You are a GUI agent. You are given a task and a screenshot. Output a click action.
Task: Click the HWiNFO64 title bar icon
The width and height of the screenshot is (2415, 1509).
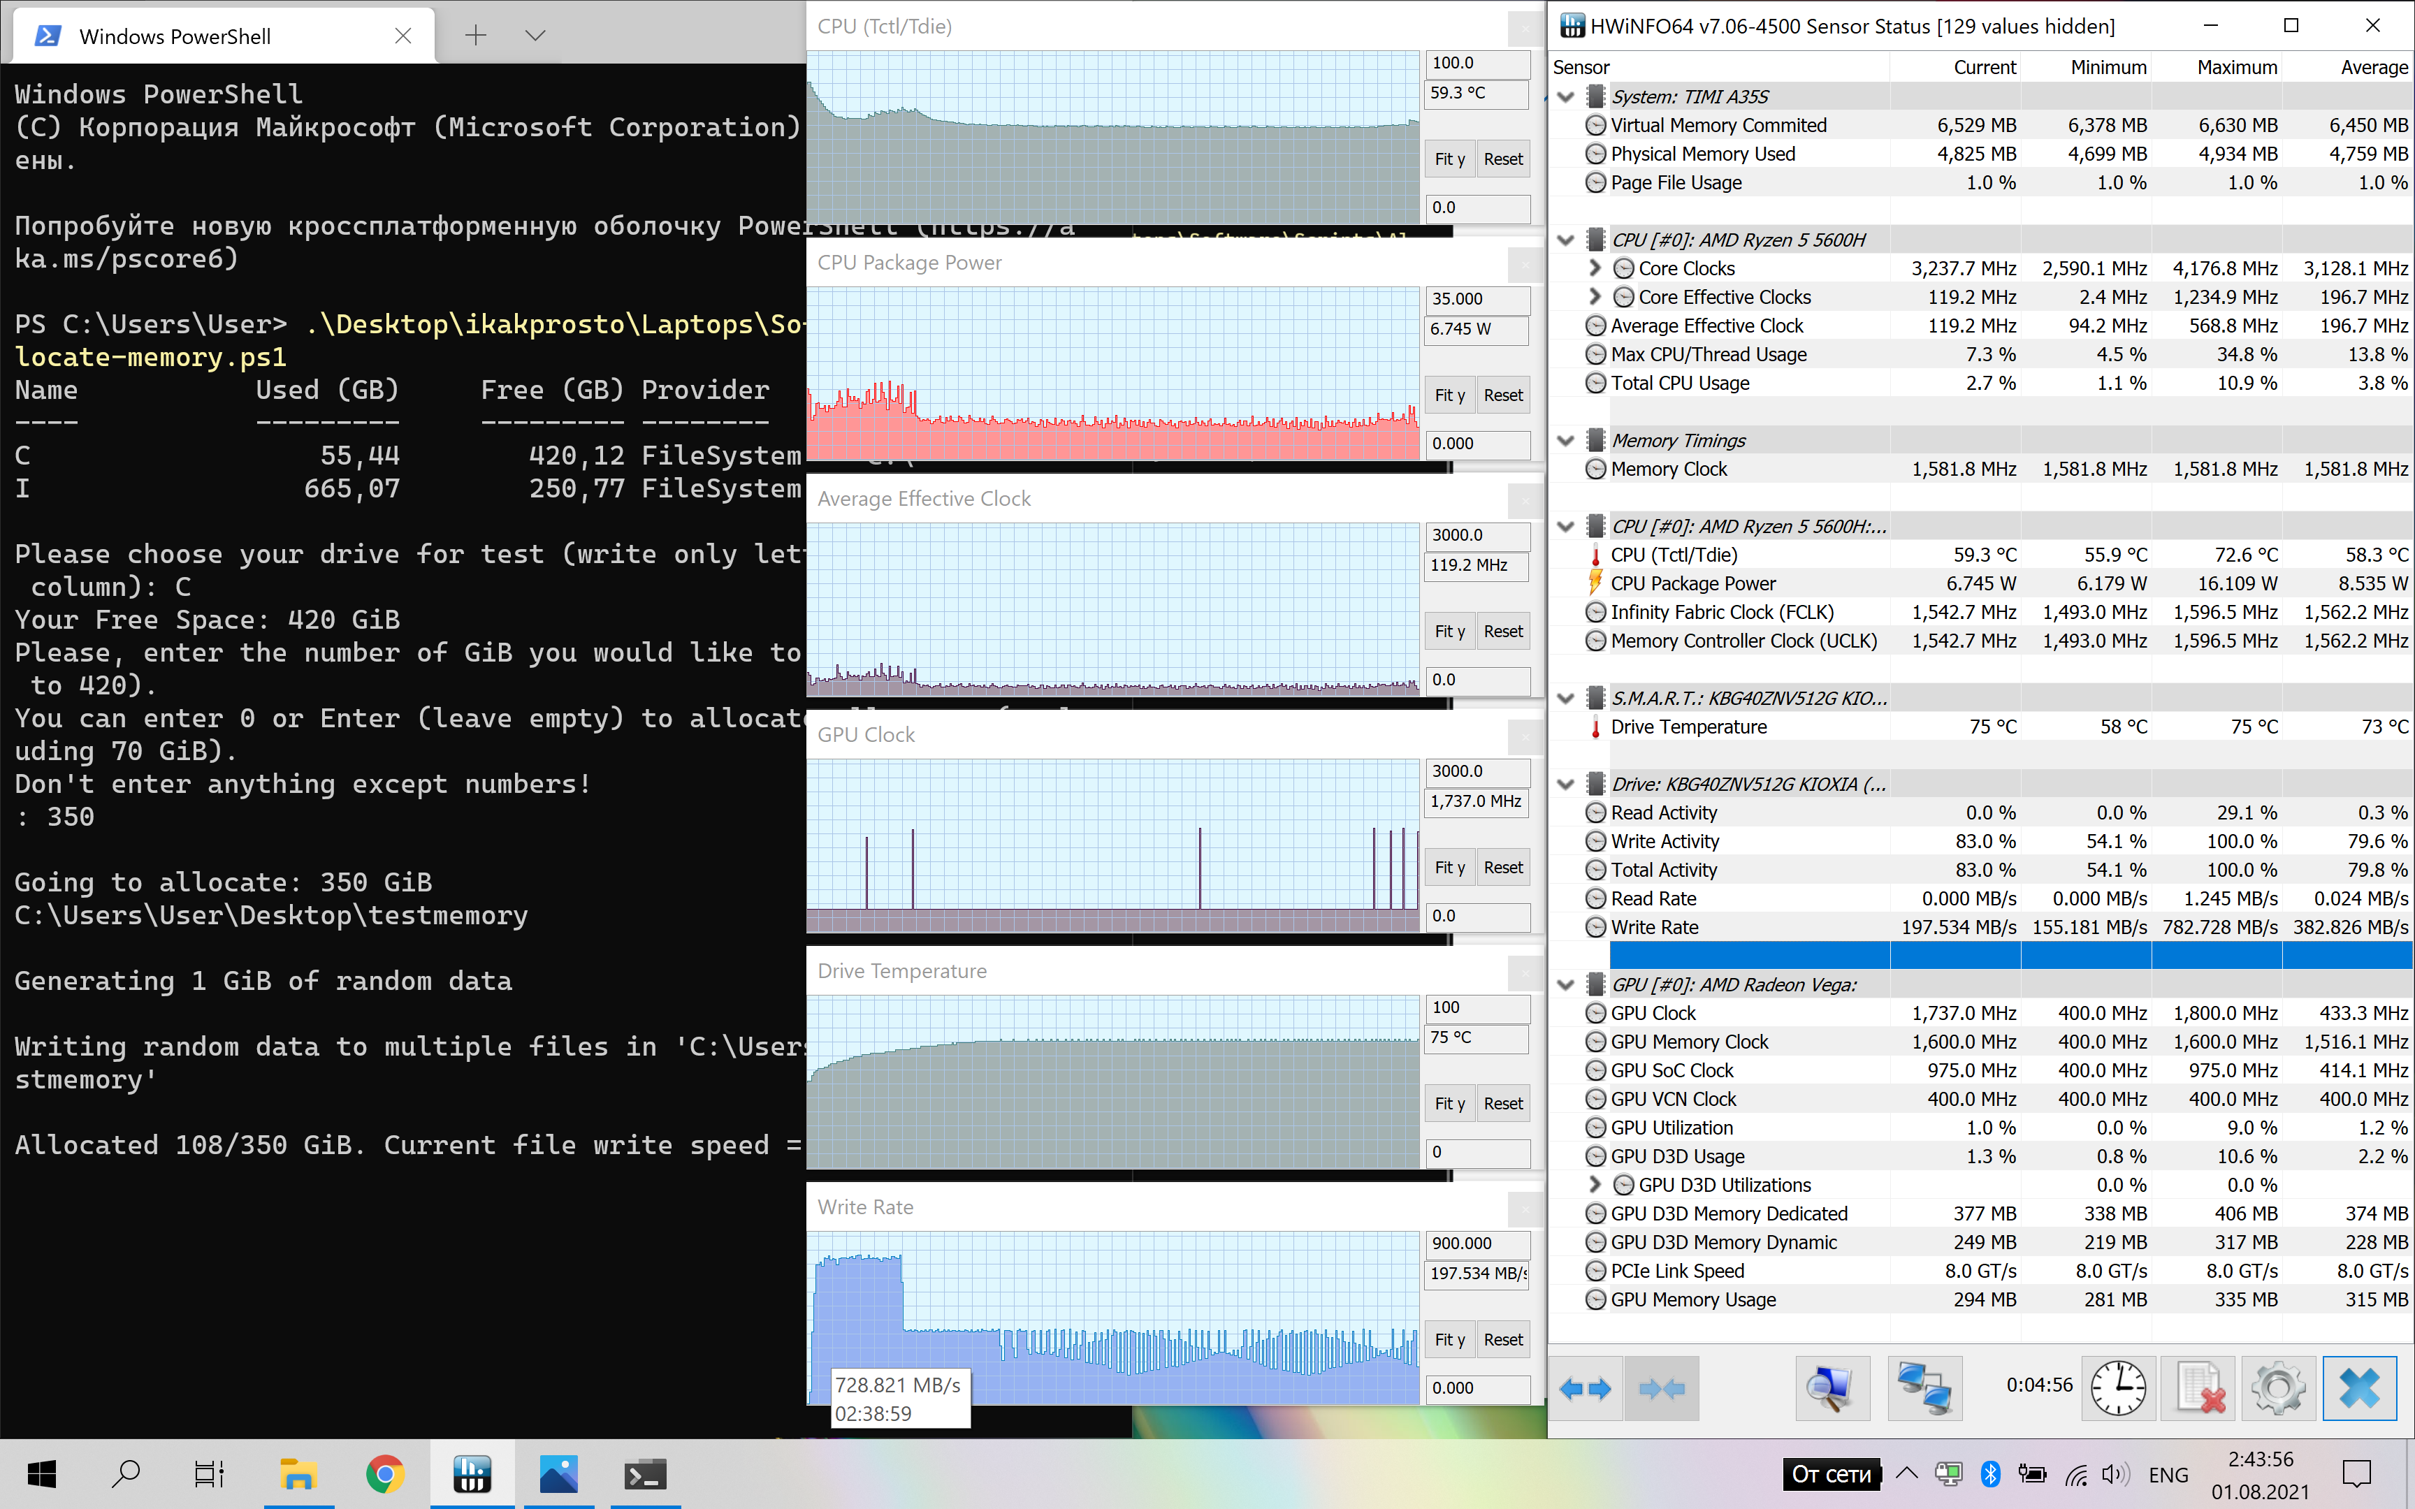(1572, 26)
